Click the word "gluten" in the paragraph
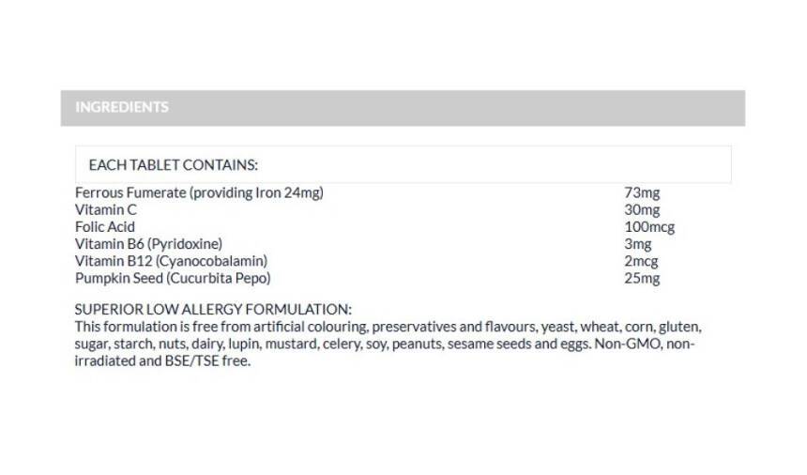The width and height of the screenshot is (807, 475). click(x=679, y=327)
